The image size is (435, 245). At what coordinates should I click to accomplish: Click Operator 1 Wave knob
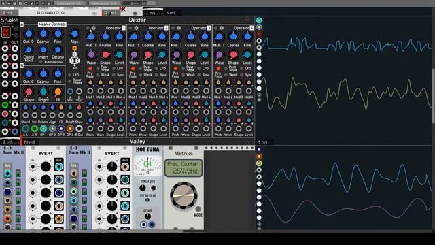click(91, 54)
